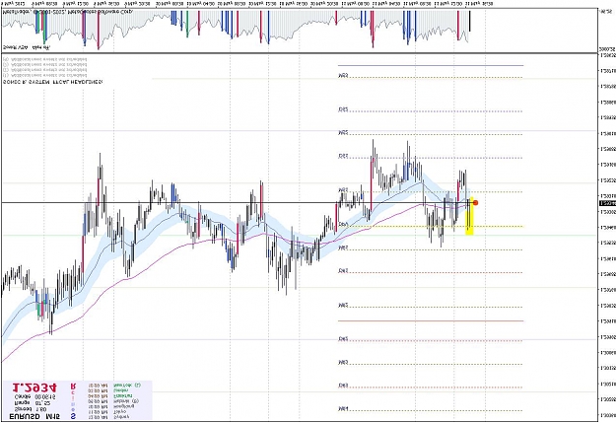Click the red dot current price marker

pos(476,203)
